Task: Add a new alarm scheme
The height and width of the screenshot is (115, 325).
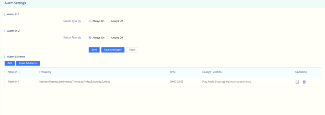Action: [x=10, y=63]
